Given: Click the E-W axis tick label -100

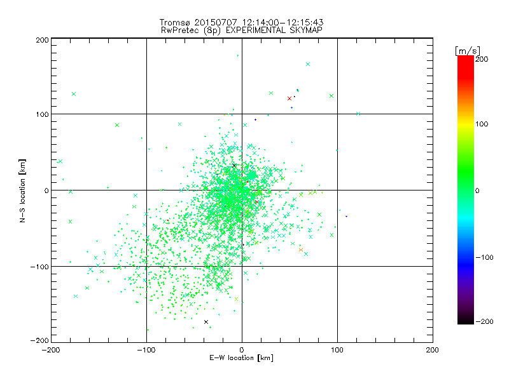Looking at the screenshot, I should pos(146,351).
